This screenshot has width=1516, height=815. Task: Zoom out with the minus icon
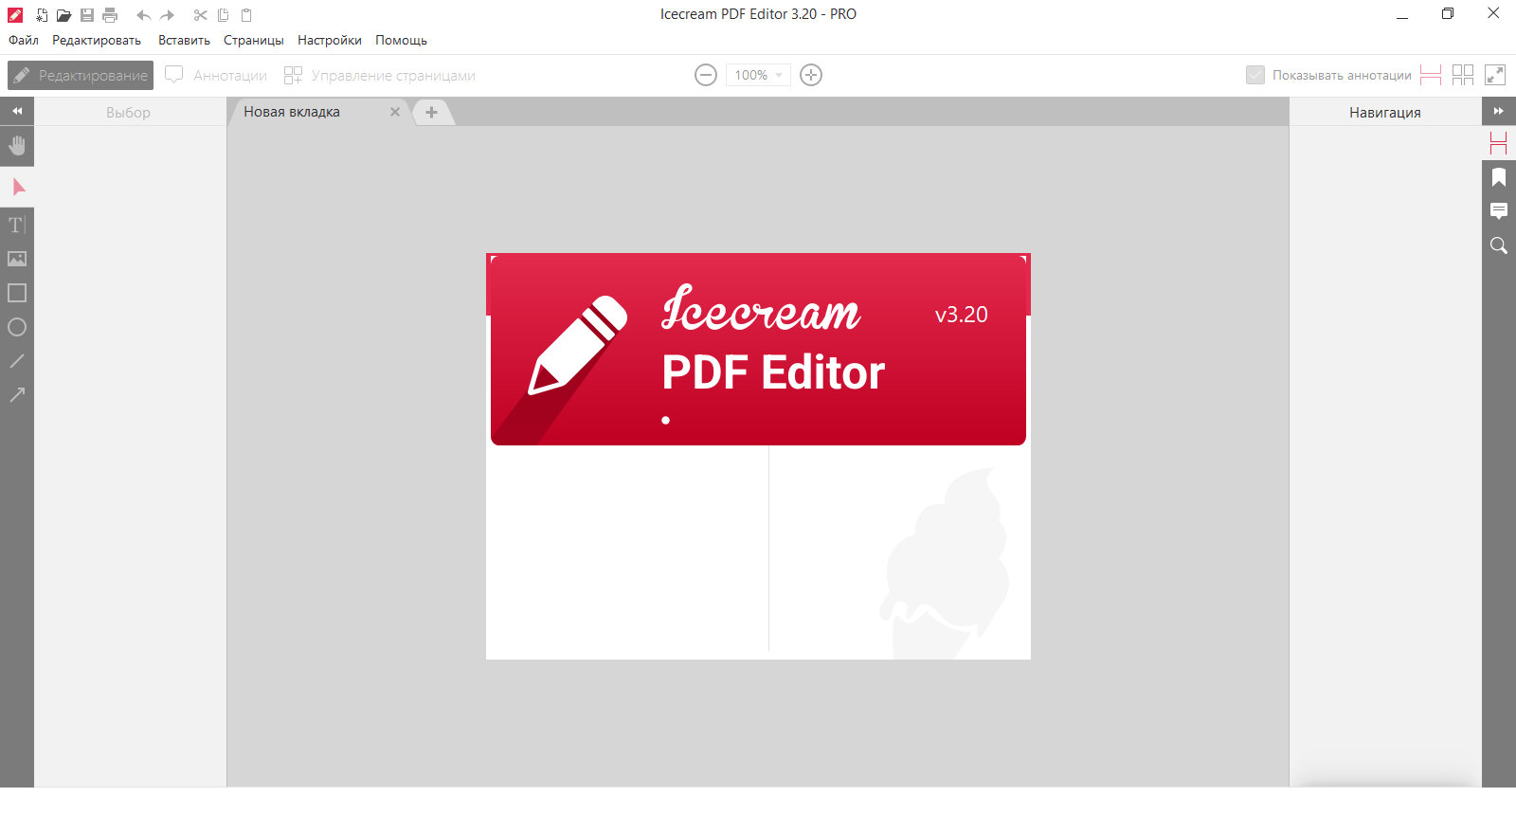point(706,75)
